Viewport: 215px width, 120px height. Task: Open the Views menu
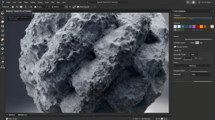[x=33, y=2]
